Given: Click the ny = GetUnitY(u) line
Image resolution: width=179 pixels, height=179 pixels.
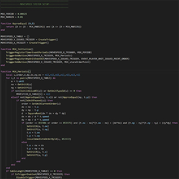Looking at the screenshot, I should point(21,88).
